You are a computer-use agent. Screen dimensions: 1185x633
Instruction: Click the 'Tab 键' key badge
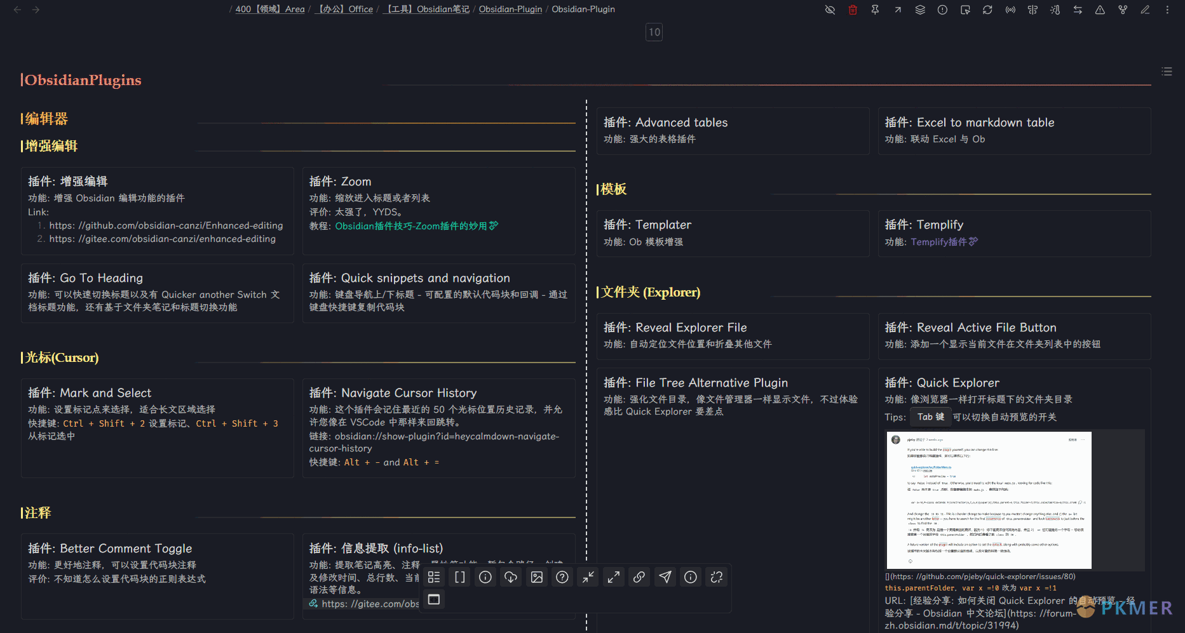click(930, 417)
